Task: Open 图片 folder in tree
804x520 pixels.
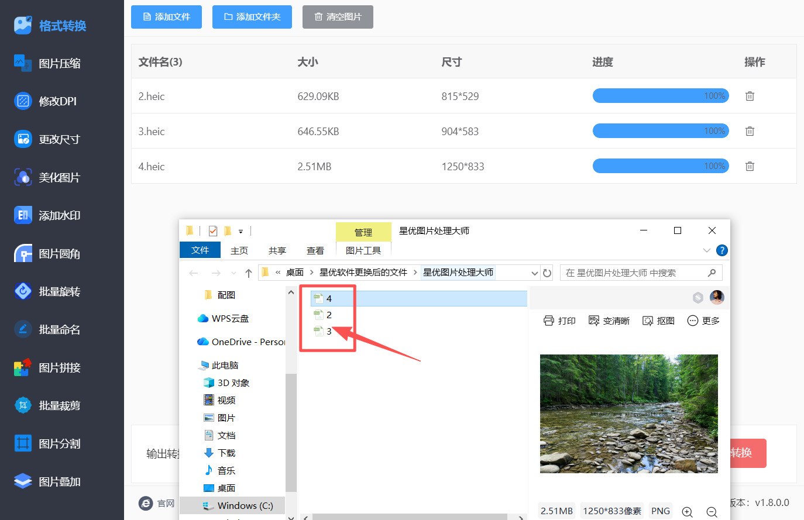Action: click(x=219, y=418)
